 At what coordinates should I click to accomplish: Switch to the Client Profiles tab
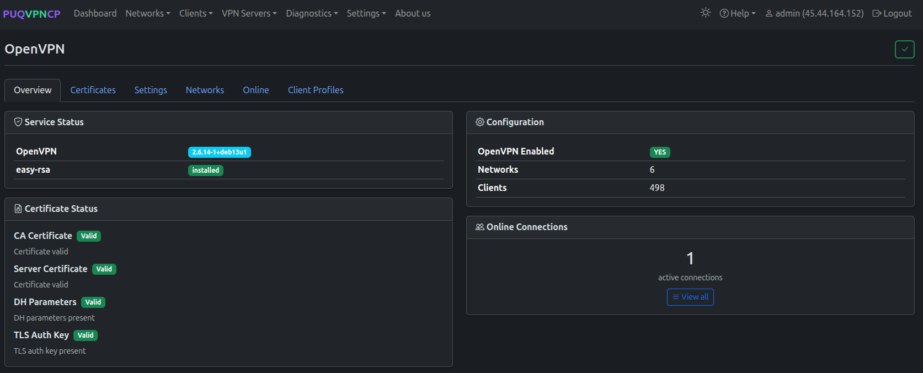[316, 90]
